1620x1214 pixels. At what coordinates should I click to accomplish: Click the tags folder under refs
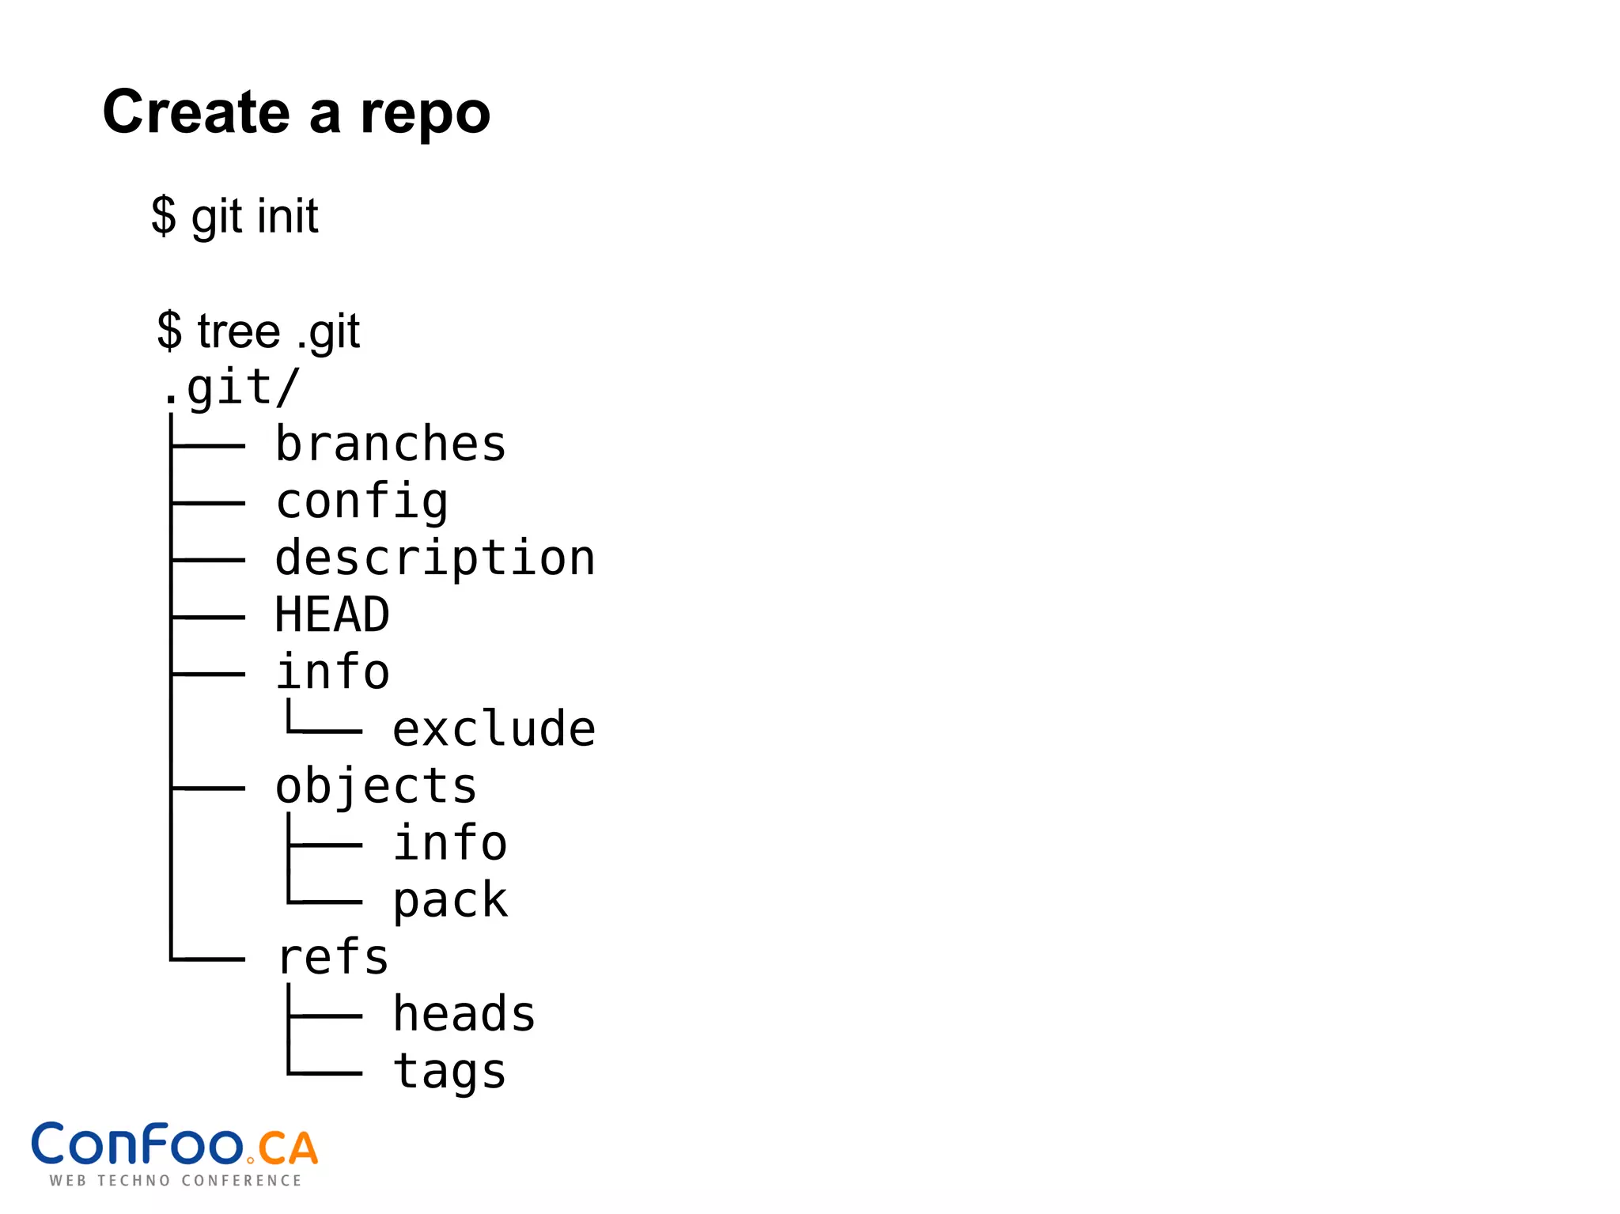click(x=449, y=1072)
